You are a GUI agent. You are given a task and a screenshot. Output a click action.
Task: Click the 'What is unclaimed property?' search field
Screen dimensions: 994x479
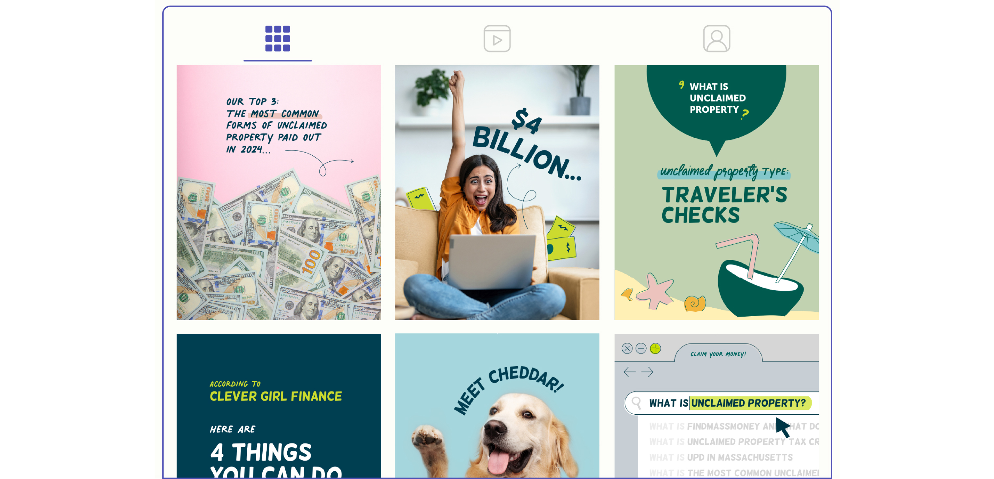point(722,403)
